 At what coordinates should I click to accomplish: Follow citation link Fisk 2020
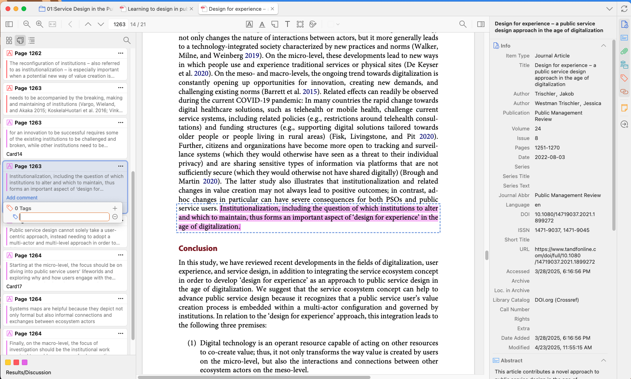tap(426, 136)
